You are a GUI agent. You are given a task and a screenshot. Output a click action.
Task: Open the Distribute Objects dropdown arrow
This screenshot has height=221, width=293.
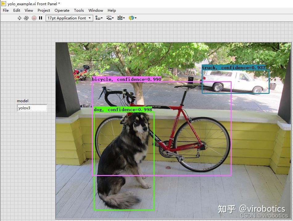[x=112, y=18]
